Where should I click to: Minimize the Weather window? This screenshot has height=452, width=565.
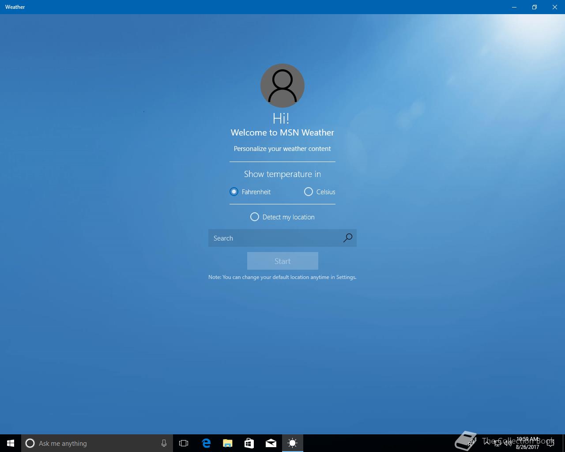tap(514, 7)
